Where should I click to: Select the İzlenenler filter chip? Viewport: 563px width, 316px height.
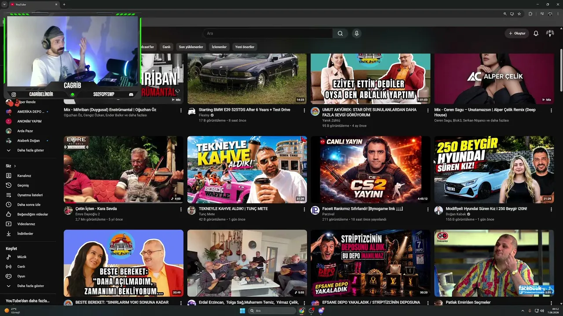tap(219, 47)
